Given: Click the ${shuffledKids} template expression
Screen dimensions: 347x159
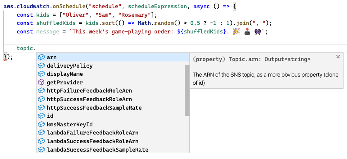Looking at the screenshot, I should (x=201, y=32).
